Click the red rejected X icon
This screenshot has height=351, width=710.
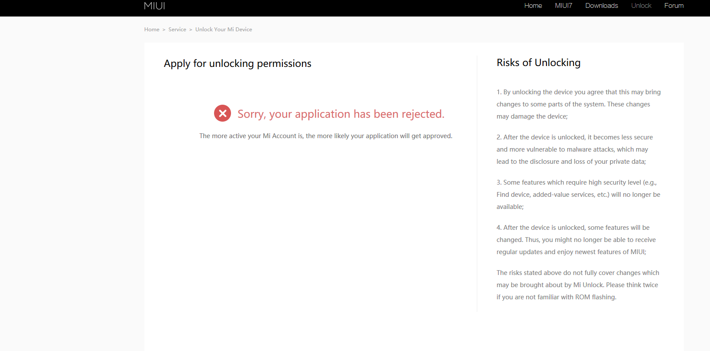222,113
